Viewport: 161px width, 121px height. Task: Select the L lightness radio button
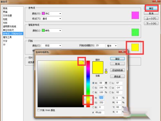tap(110, 83)
